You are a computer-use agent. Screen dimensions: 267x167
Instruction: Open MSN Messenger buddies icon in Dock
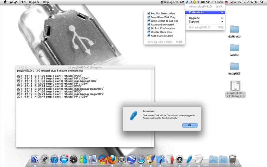pos(83,160)
